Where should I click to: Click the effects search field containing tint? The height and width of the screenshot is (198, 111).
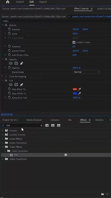click(22, 125)
